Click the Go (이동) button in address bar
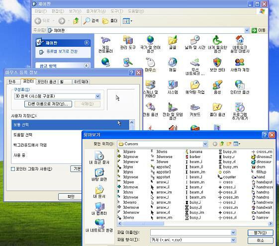Screen dimensions: 279x246 tap(259, 30)
